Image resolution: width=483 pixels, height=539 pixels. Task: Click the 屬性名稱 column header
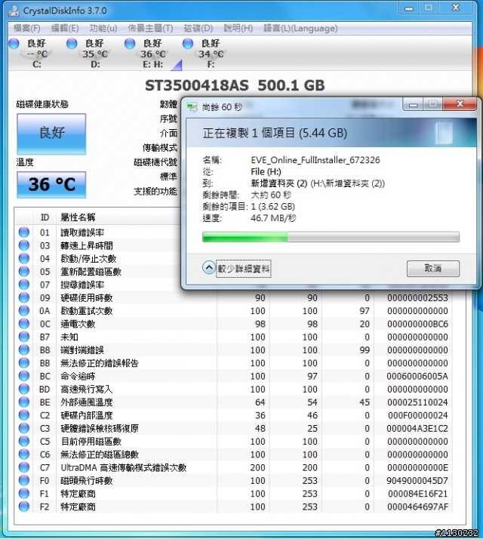[x=78, y=217]
